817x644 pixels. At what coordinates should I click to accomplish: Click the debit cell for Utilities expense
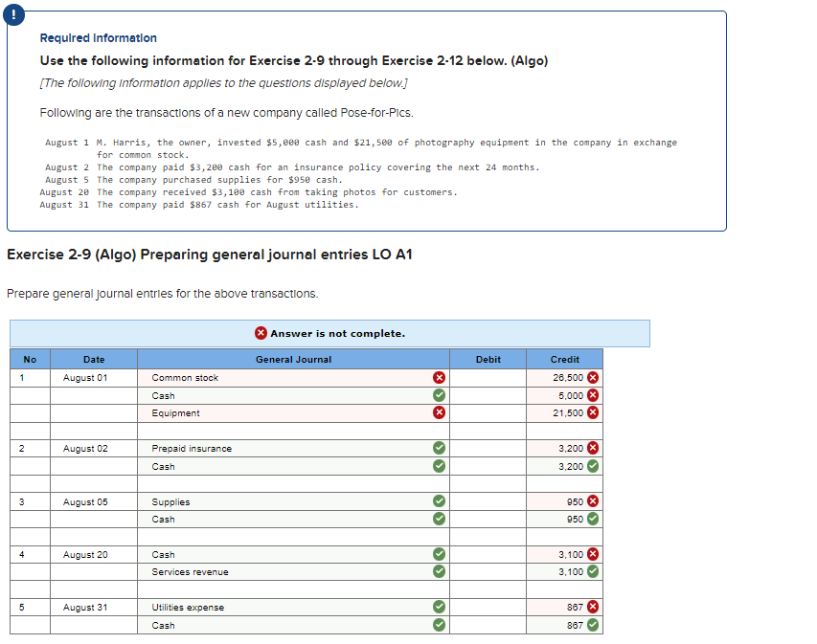(488, 607)
